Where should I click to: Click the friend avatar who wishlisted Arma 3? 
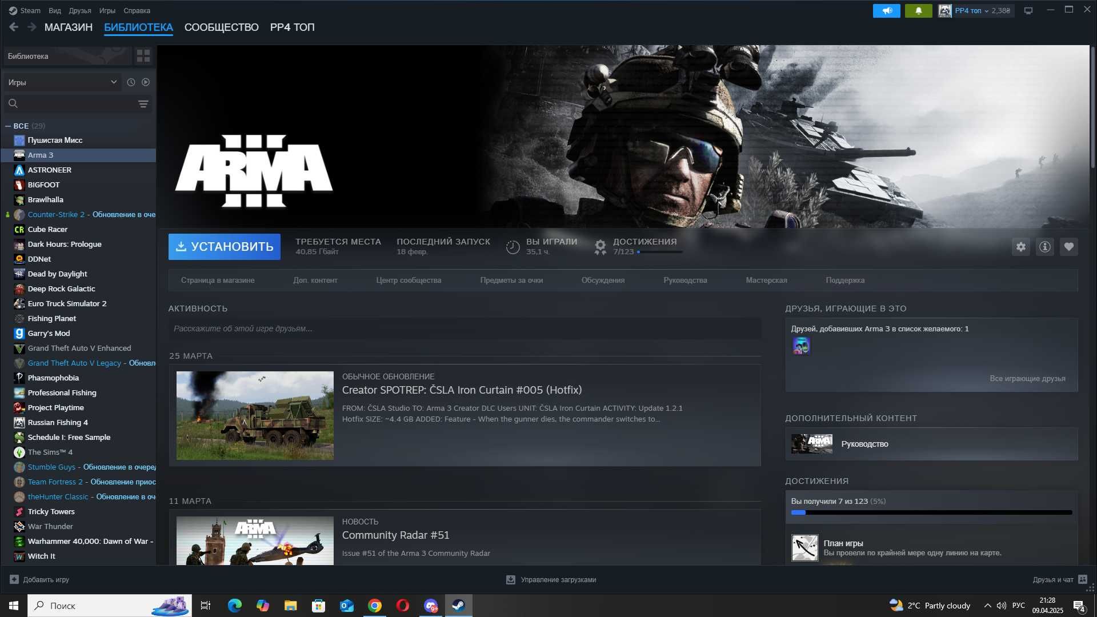tap(801, 346)
